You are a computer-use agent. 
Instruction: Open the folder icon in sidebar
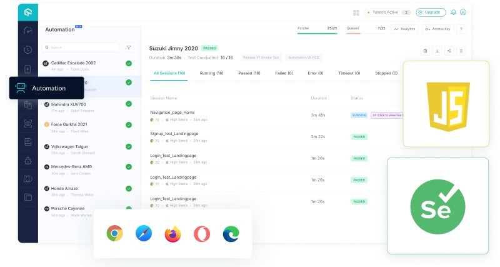(x=28, y=198)
